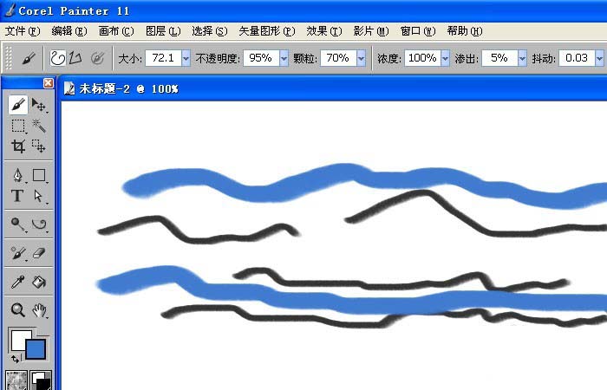This screenshot has width=607, height=390.
Task: Activate the Magnifier zoom tool
Action: (17, 310)
